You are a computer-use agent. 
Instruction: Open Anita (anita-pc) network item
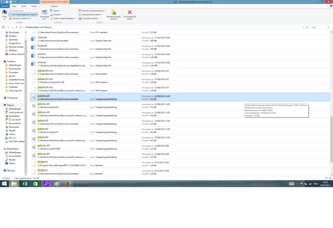[16, 112]
